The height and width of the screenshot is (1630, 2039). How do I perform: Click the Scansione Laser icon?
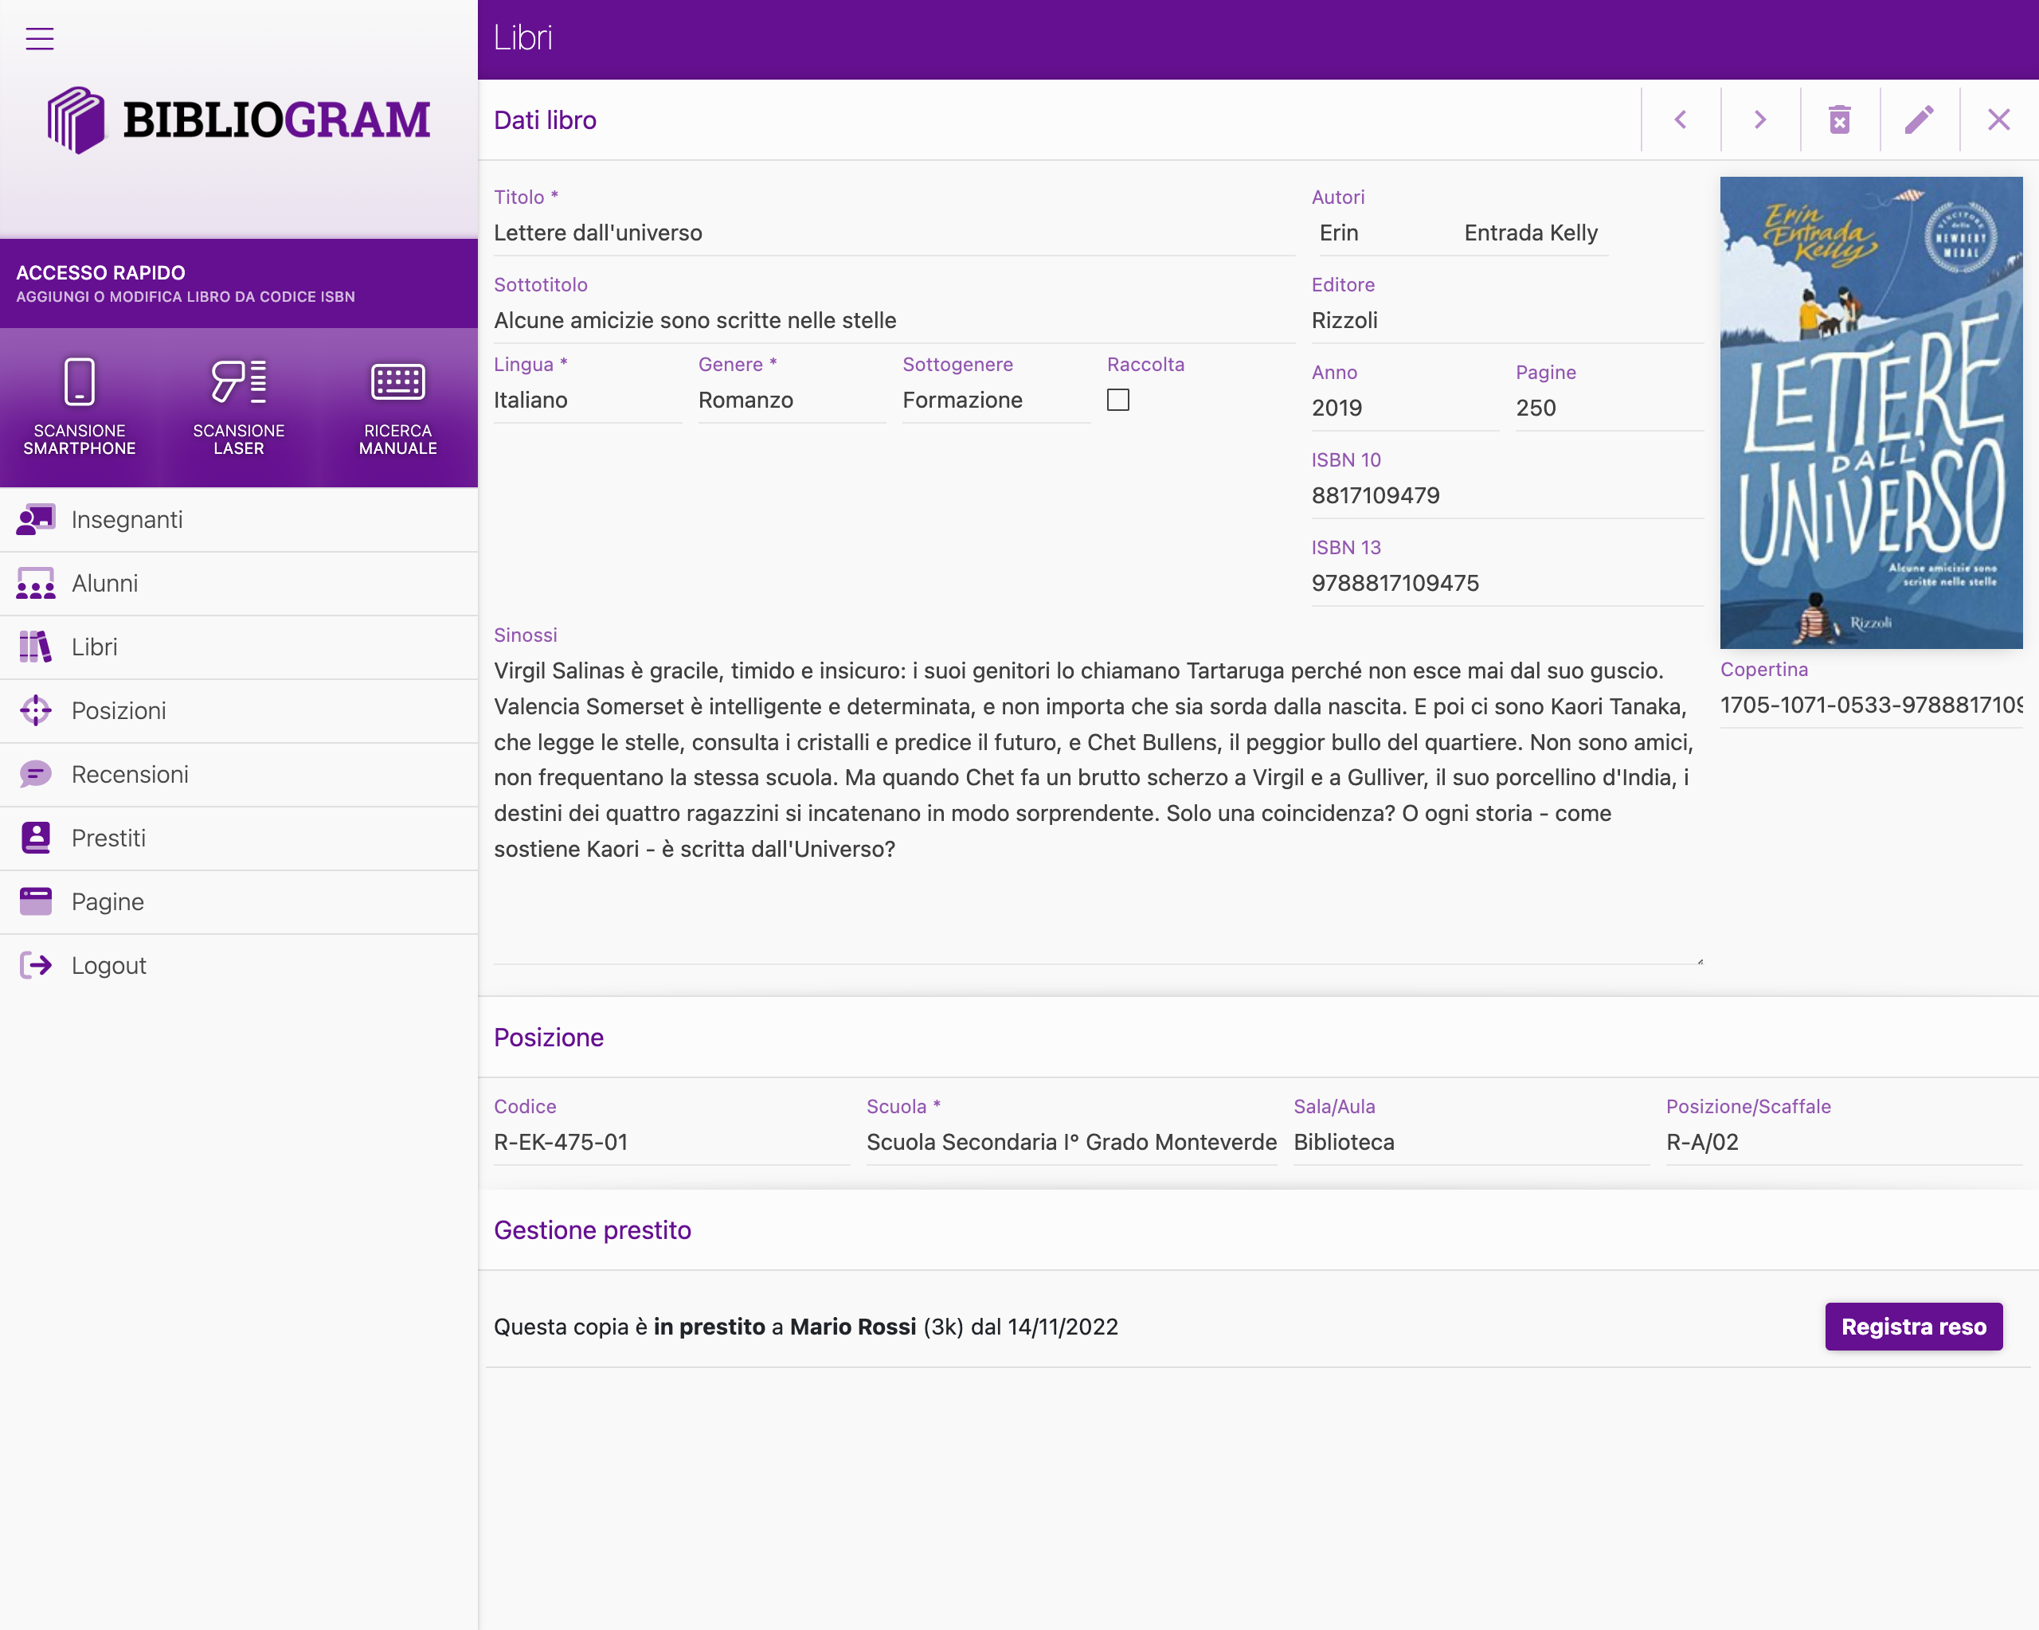click(x=238, y=383)
